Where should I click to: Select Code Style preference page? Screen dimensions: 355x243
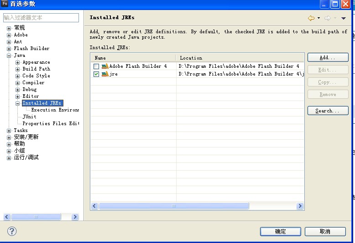coord(36,76)
